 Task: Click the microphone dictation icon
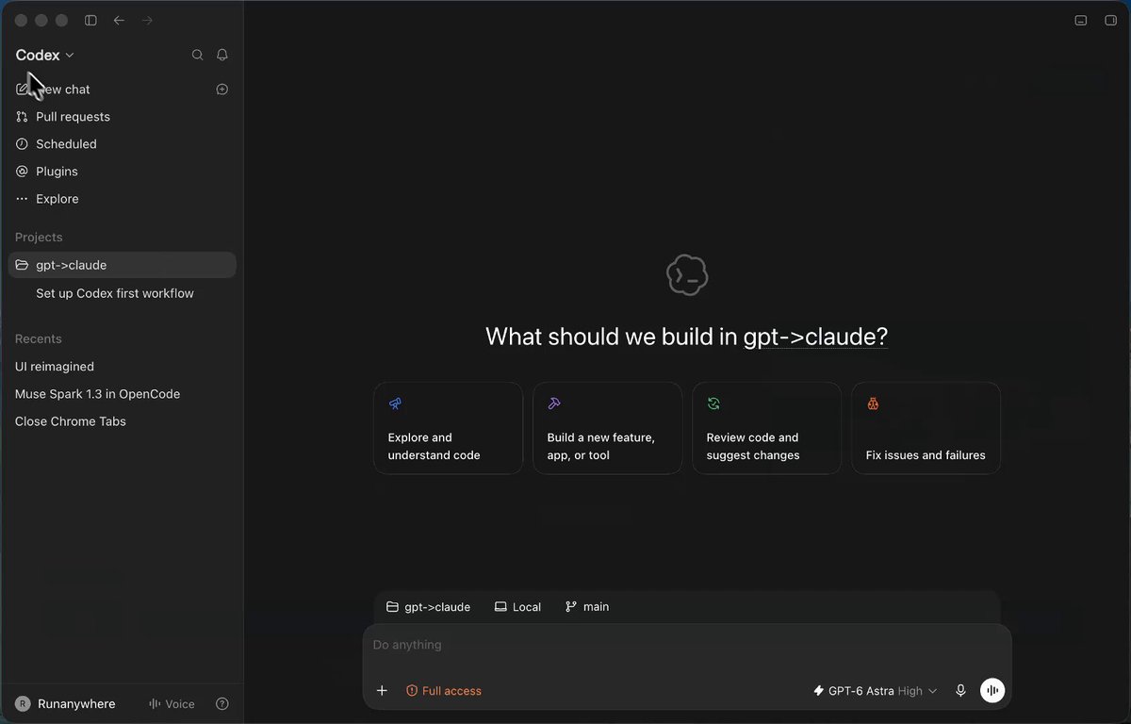pos(960,691)
